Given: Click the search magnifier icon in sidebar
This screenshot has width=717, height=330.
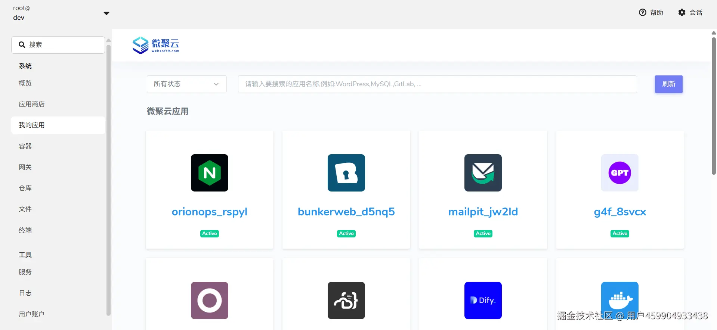Looking at the screenshot, I should click(x=22, y=45).
